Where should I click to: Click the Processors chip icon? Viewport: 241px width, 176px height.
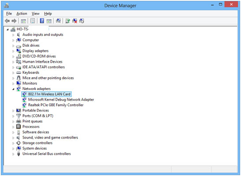[19, 127]
